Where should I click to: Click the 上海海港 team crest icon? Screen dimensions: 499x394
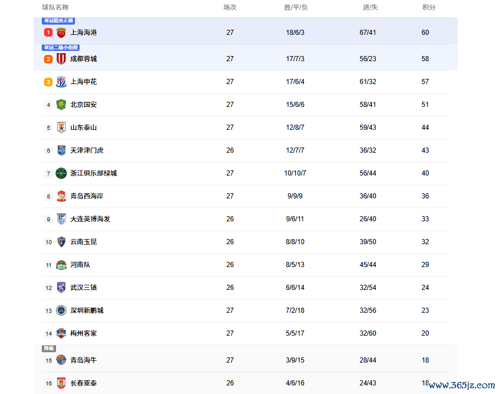(x=61, y=33)
